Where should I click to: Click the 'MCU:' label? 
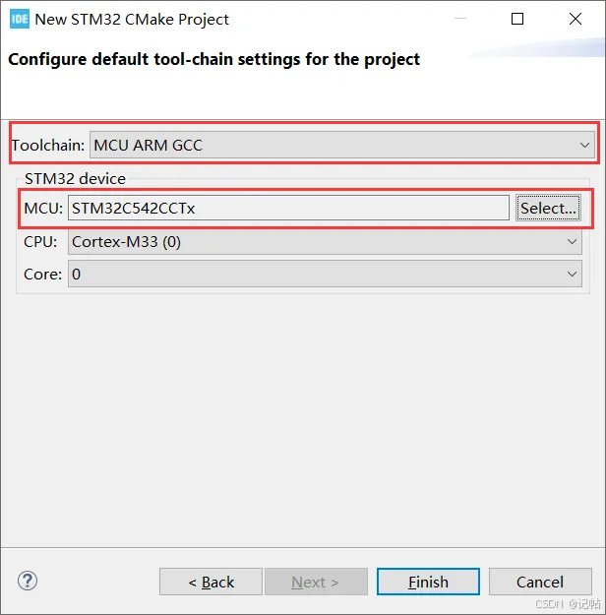point(43,208)
